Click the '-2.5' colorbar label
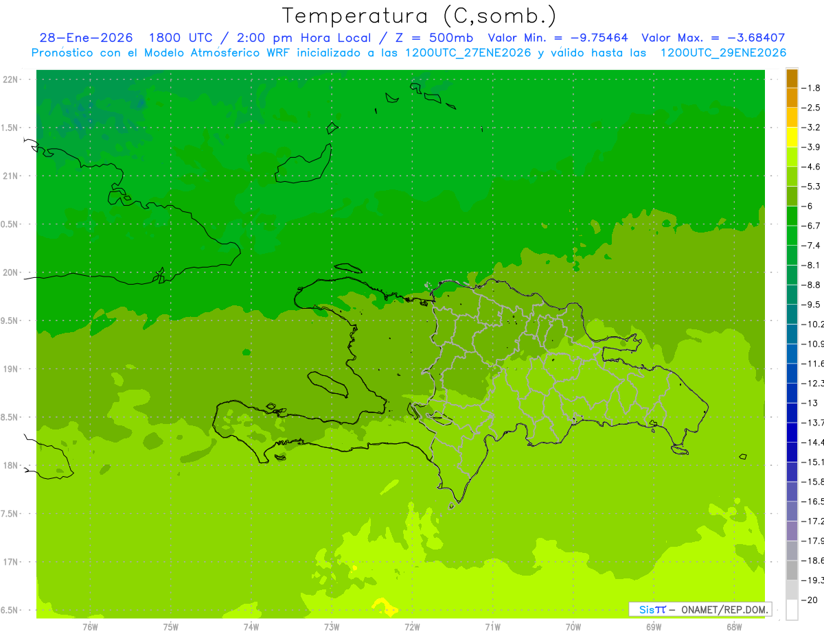The image size is (824, 636). pyautogui.click(x=812, y=108)
